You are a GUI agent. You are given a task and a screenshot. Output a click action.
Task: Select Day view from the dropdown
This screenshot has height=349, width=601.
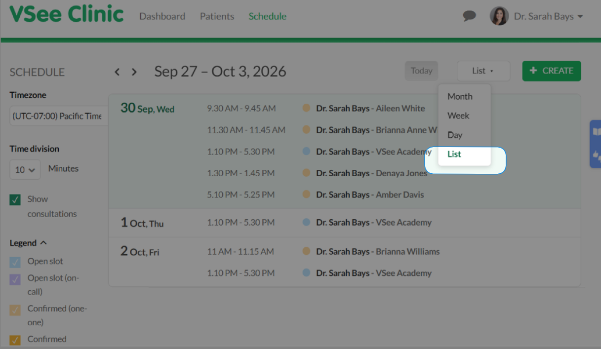tap(455, 135)
